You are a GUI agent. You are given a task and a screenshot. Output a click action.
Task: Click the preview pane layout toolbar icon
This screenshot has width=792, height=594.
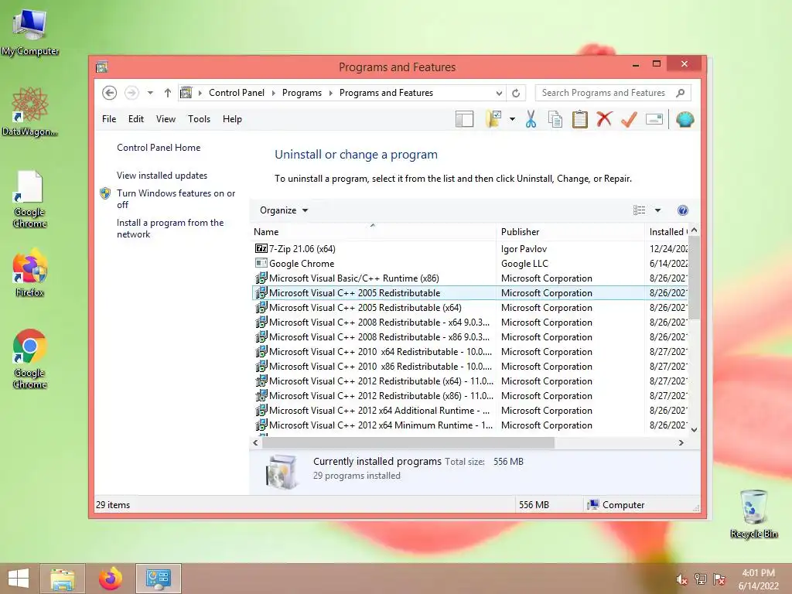tap(464, 119)
